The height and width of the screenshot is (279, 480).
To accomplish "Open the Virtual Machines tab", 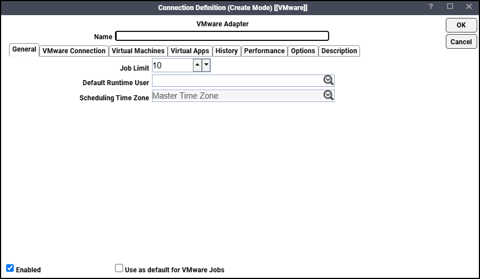I will tap(138, 51).
